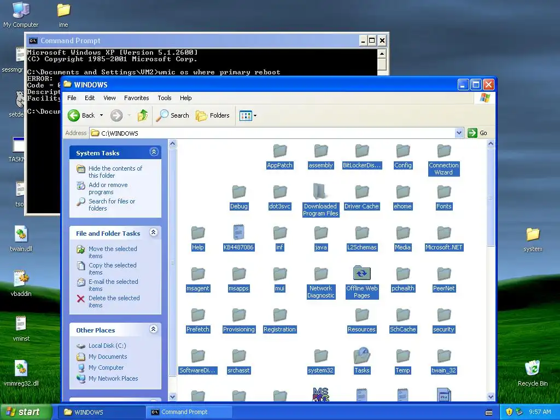Click E-mail the selected items
This screenshot has height=420, width=560.
[113, 285]
